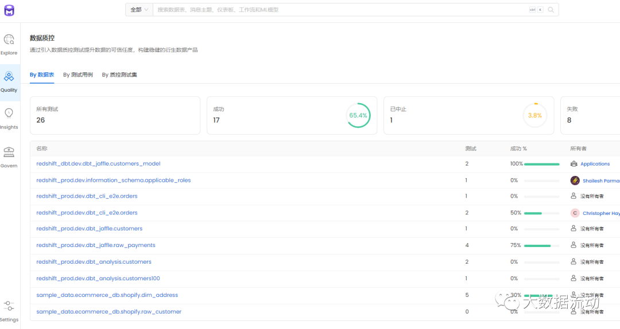Click the 名称 column header
This screenshot has height=329, width=620.
[42, 148]
